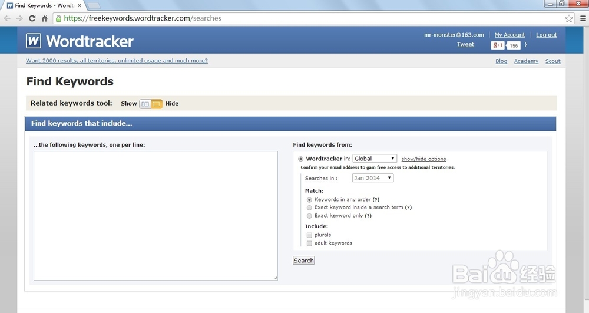Open the Chrome menu icon
The height and width of the screenshot is (313, 589).
(x=583, y=18)
